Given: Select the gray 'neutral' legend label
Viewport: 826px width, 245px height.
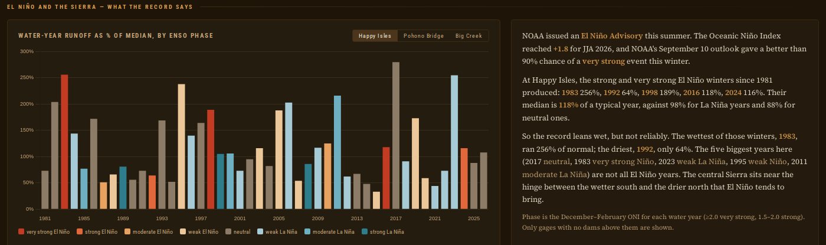Looking at the screenshot, I should click(242, 232).
